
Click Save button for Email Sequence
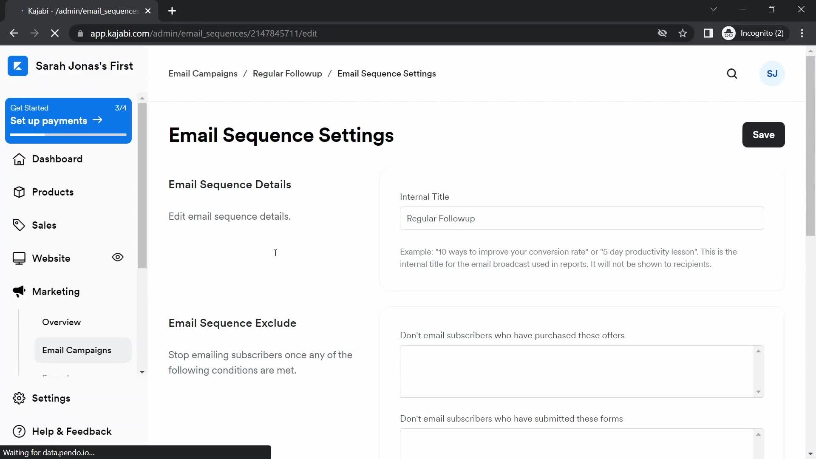[764, 134]
